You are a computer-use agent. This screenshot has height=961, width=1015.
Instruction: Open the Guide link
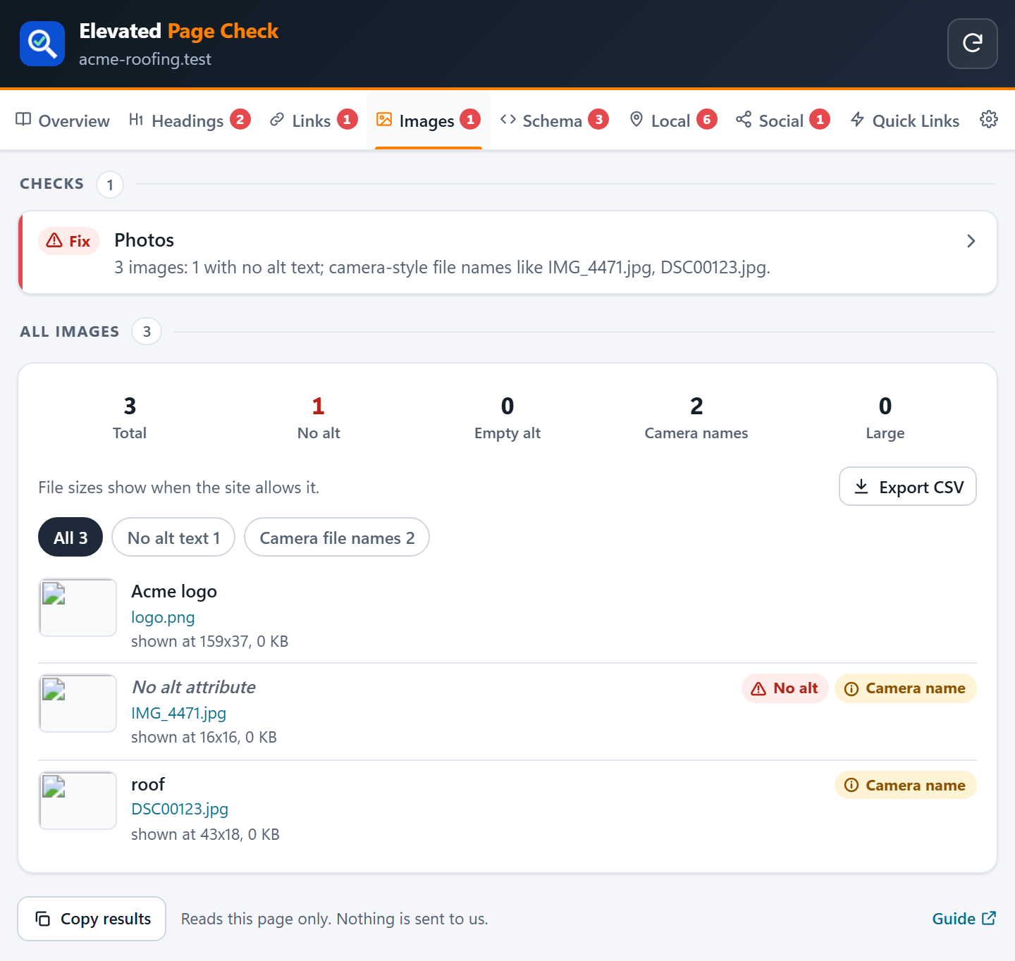tap(964, 919)
